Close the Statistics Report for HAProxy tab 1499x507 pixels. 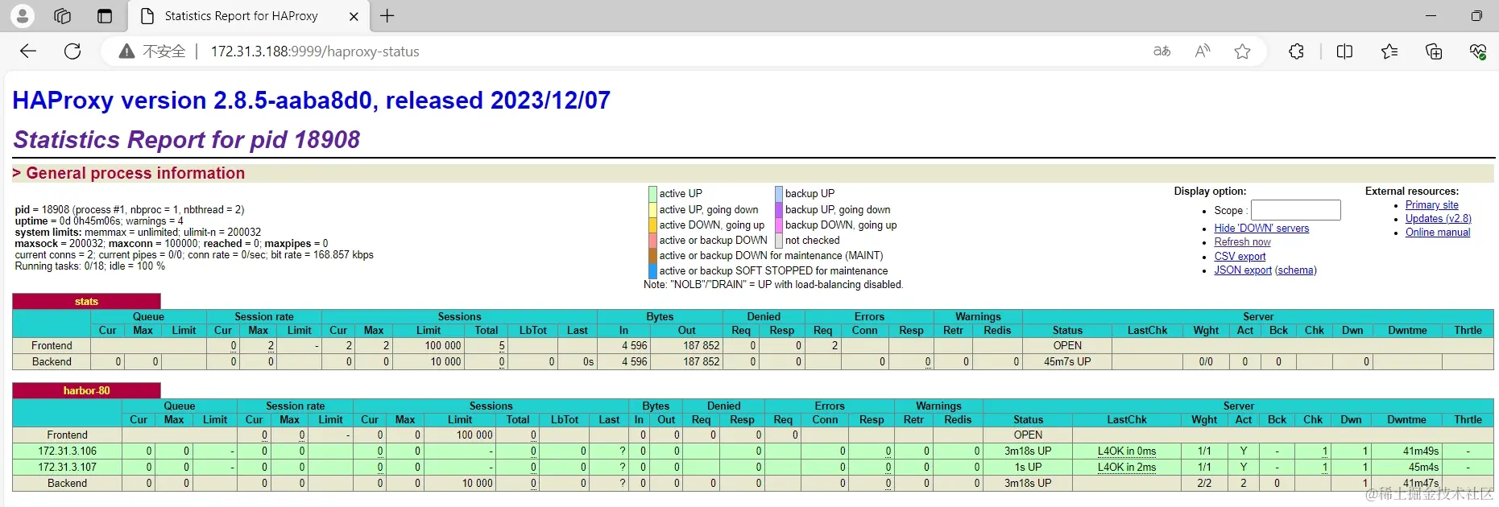[x=354, y=16]
